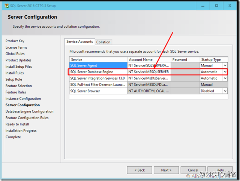The height and width of the screenshot is (181, 240).
Task: Click Feature Rules step
Action: tap(16, 92)
